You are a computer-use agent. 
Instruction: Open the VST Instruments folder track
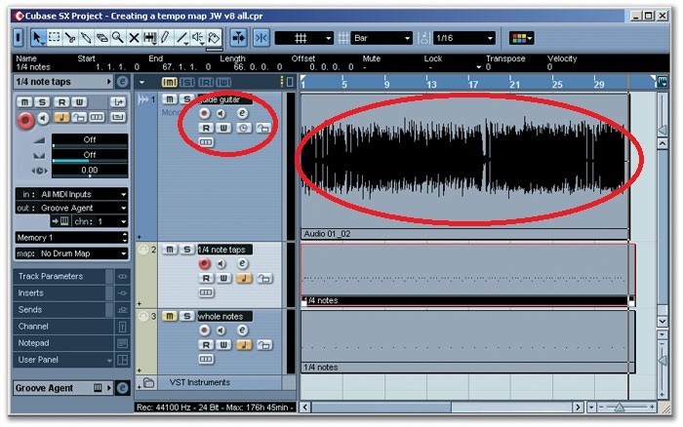click(148, 382)
